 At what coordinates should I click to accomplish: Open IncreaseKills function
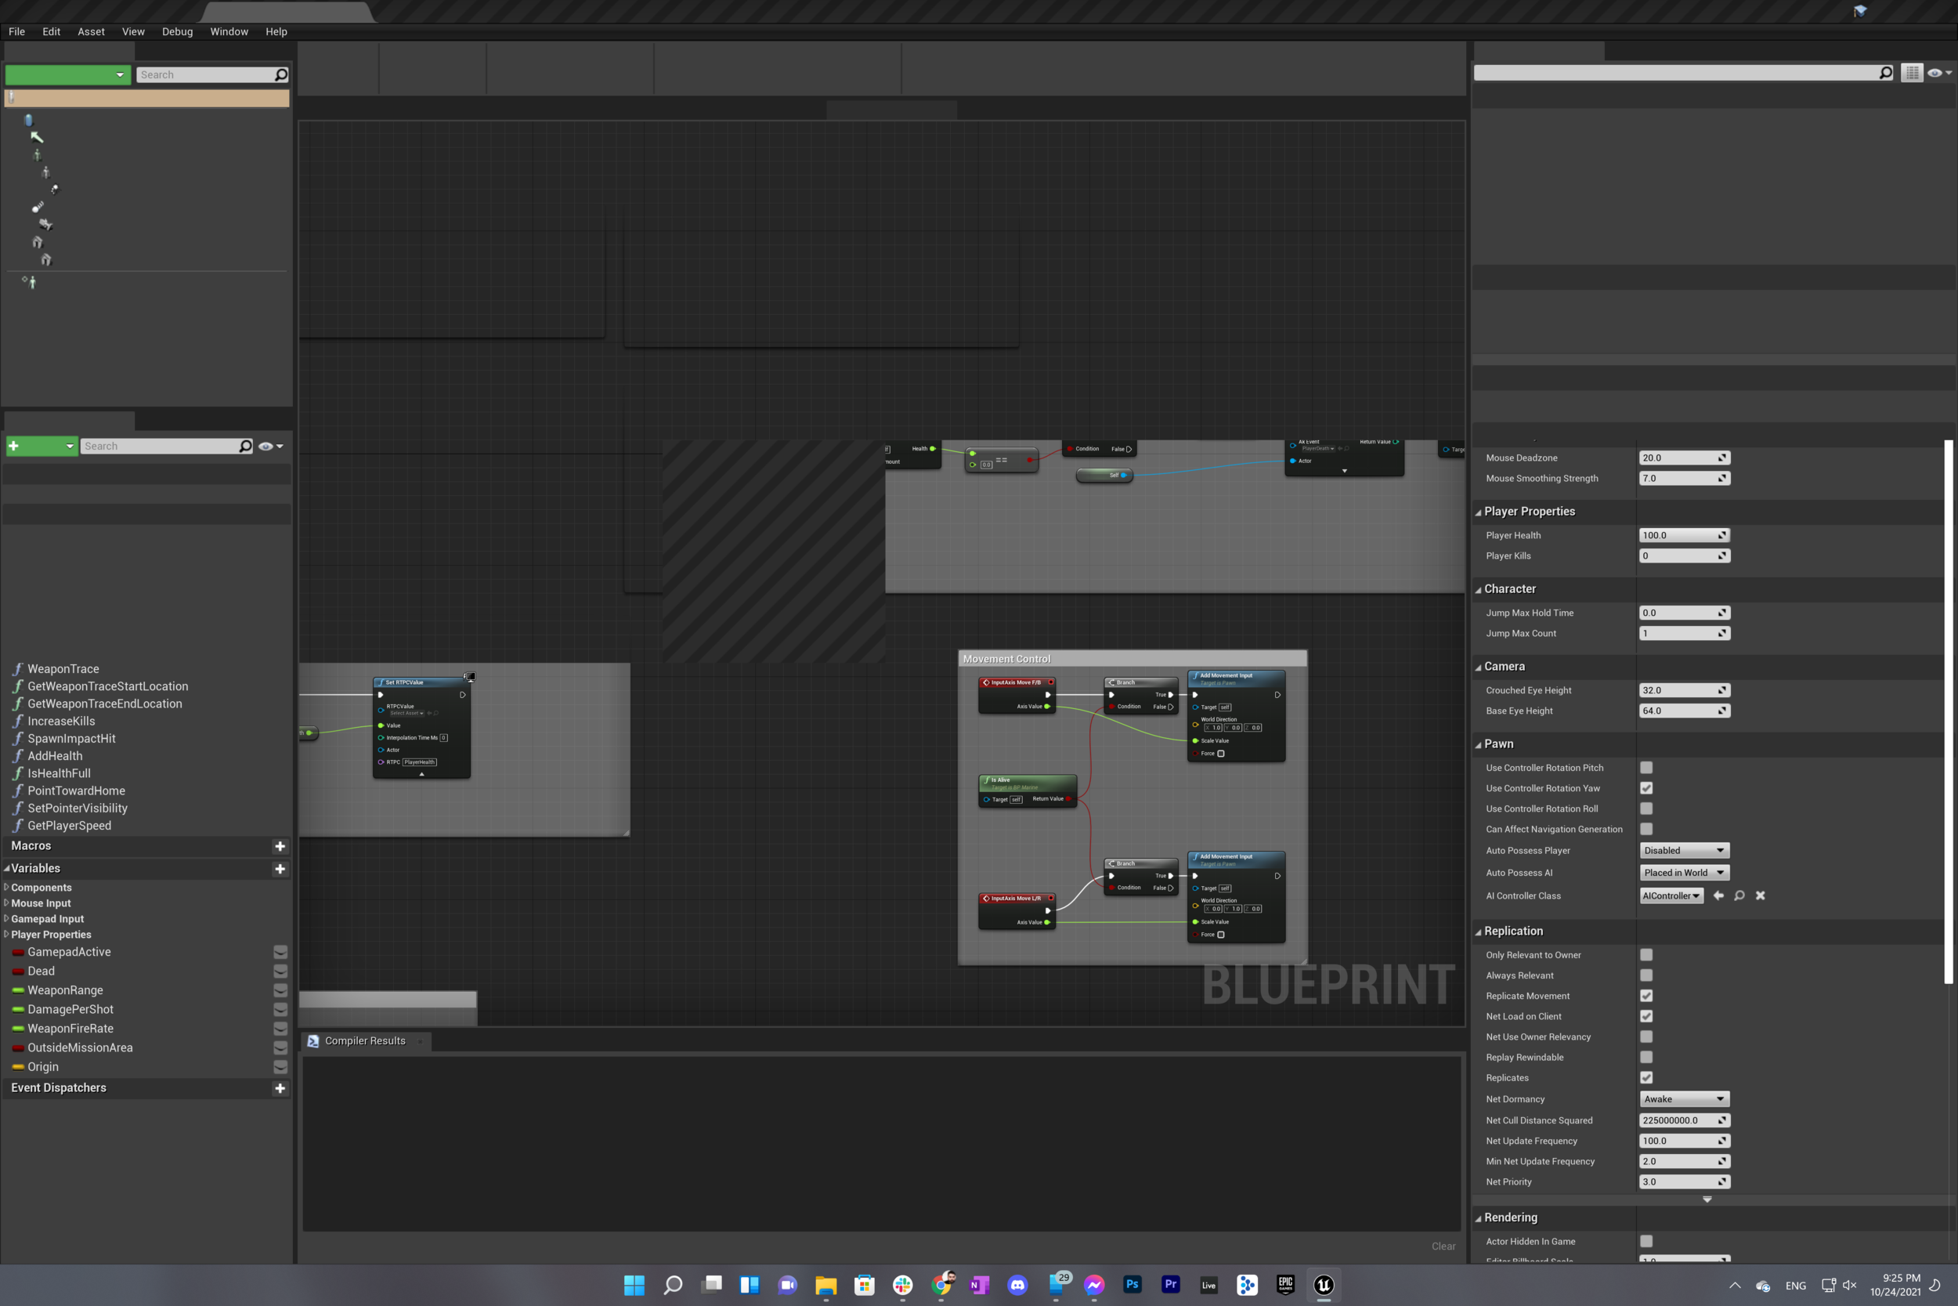(x=61, y=722)
